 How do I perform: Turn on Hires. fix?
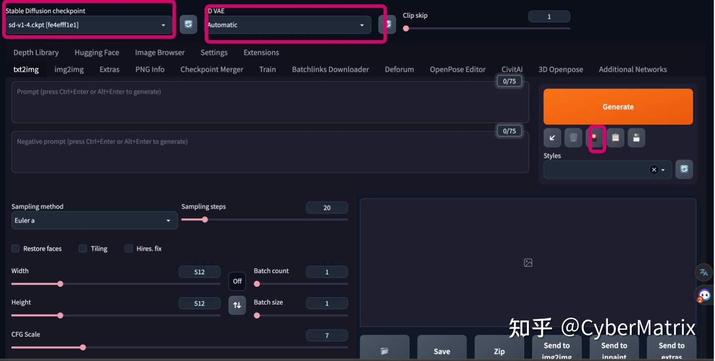click(x=129, y=248)
